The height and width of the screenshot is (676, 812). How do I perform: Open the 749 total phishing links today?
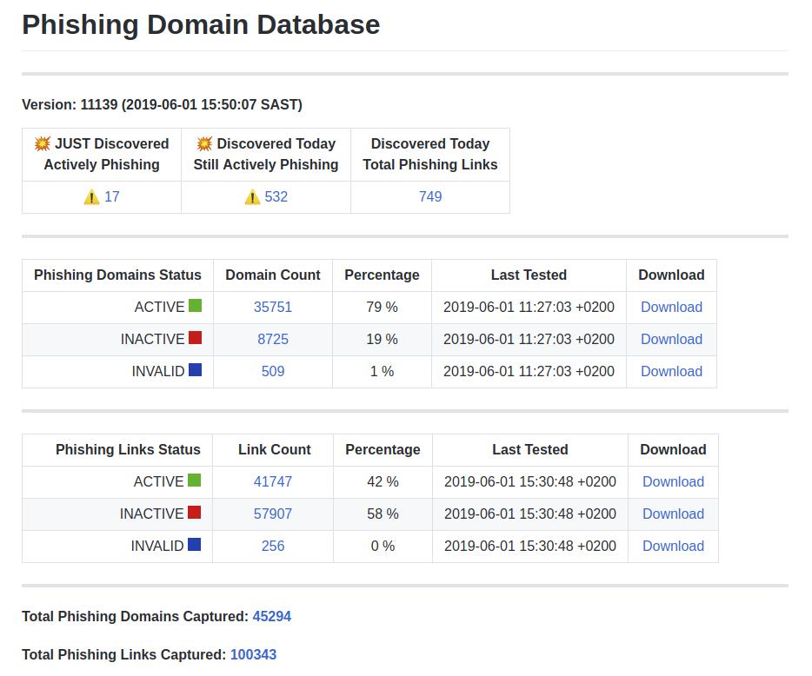[x=430, y=196]
